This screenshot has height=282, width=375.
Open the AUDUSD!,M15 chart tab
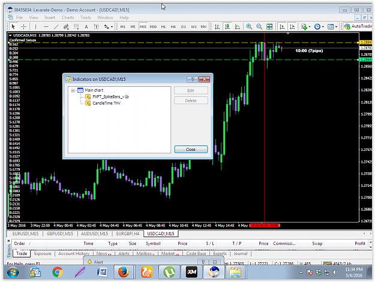click(x=94, y=234)
